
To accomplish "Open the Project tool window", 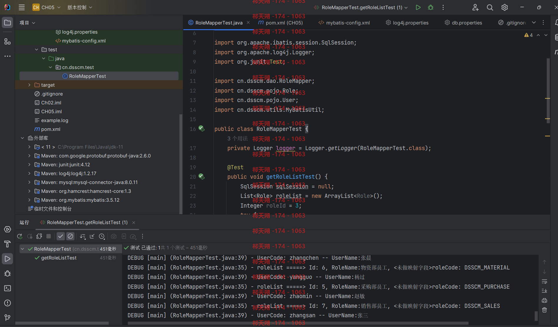I will [x=8, y=23].
